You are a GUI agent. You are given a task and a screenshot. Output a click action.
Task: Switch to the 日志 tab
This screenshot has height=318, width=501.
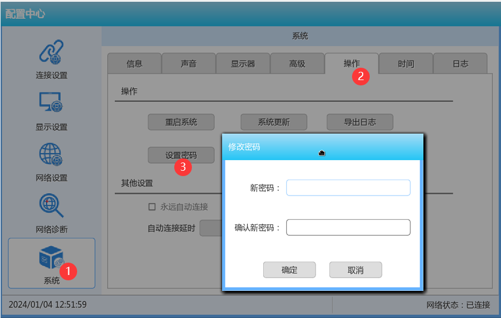[x=460, y=64]
